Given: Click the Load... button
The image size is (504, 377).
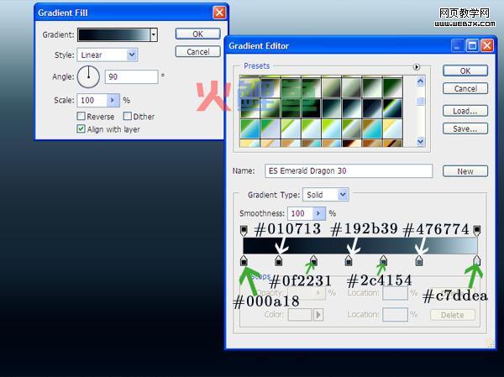Looking at the screenshot, I should pyautogui.click(x=465, y=111).
